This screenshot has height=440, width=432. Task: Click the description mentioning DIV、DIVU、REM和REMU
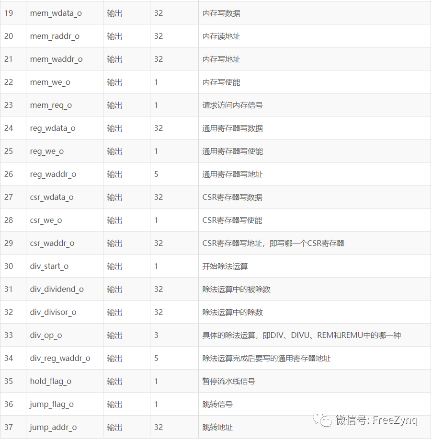pos(301,335)
